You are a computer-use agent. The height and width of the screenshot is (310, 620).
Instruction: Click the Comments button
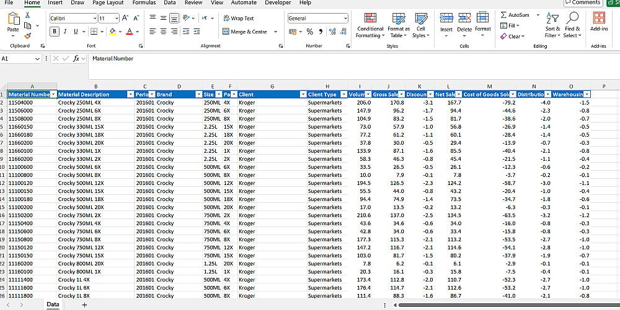point(583,3)
